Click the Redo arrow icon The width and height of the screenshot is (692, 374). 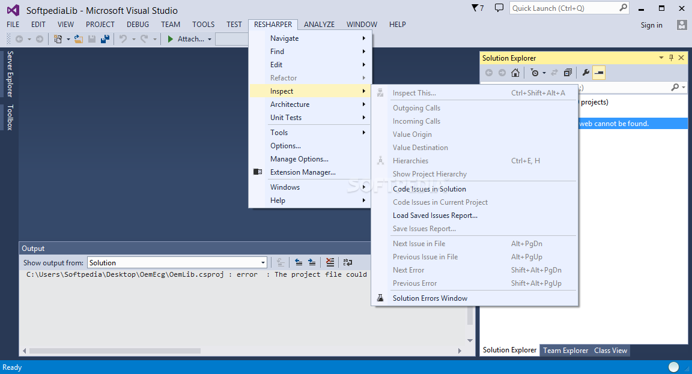pos(144,39)
